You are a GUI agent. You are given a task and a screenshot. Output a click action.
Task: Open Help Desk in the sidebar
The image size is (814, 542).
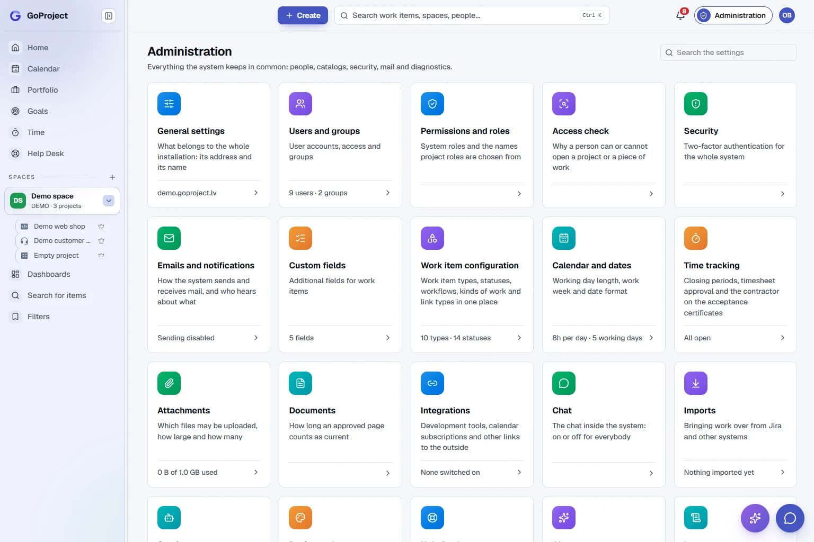pyautogui.click(x=63, y=153)
